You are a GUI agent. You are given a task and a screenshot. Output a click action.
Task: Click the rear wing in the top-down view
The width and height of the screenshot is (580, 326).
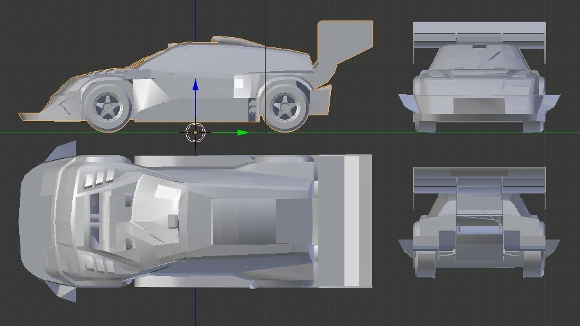click(346, 222)
